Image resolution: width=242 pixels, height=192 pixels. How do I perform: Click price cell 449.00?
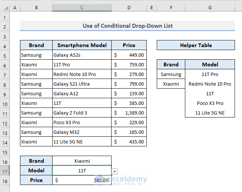pyautogui.click(x=129, y=55)
